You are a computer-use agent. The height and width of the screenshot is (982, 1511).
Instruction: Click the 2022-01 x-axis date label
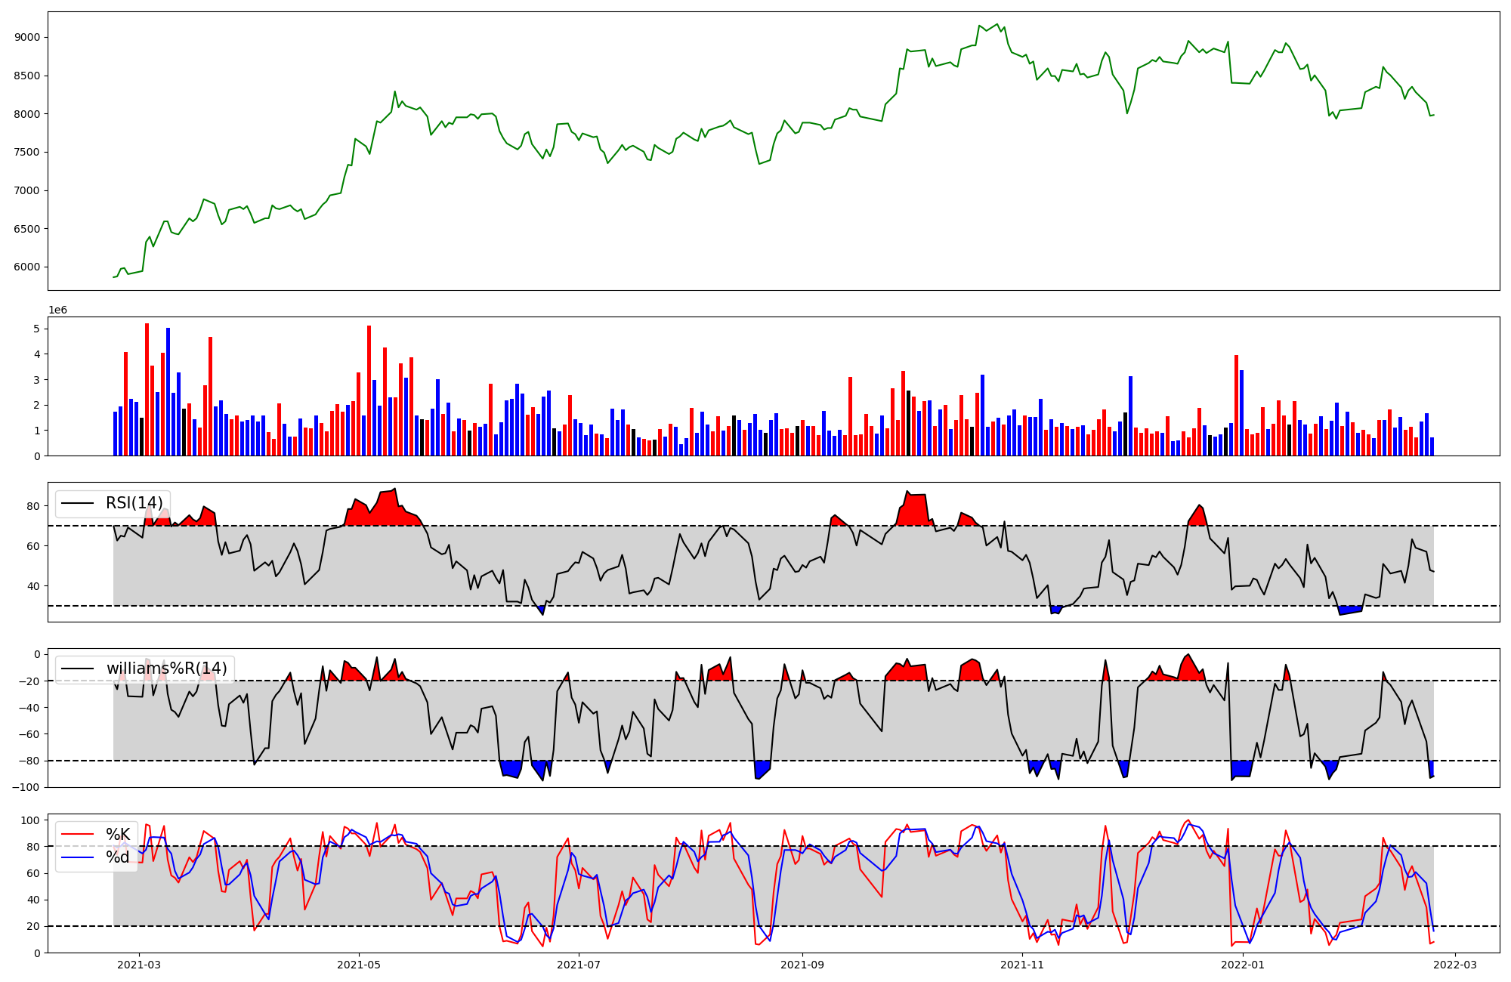[x=1242, y=965]
